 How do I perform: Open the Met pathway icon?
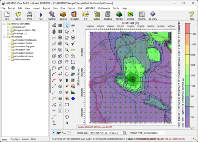[x=86, y=16]
